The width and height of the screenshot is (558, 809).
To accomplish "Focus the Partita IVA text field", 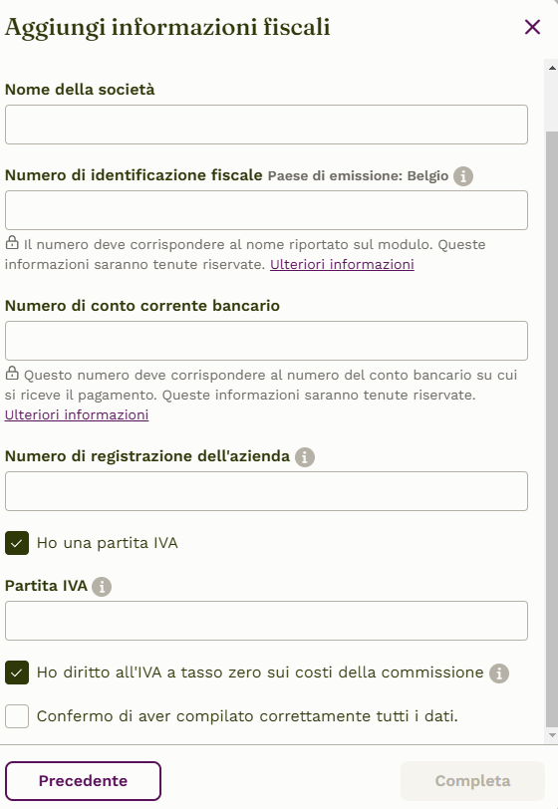I will [x=266, y=621].
